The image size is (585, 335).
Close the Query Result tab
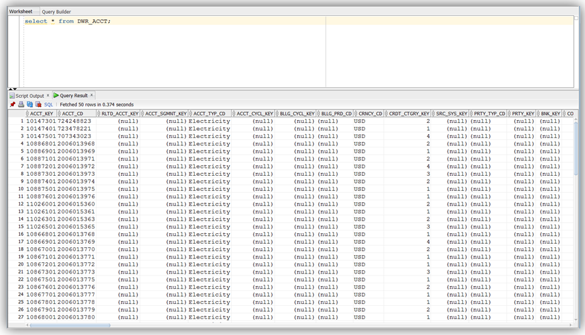pos(91,95)
